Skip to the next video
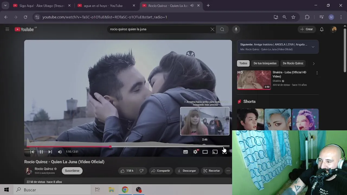 tap(50, 152)
